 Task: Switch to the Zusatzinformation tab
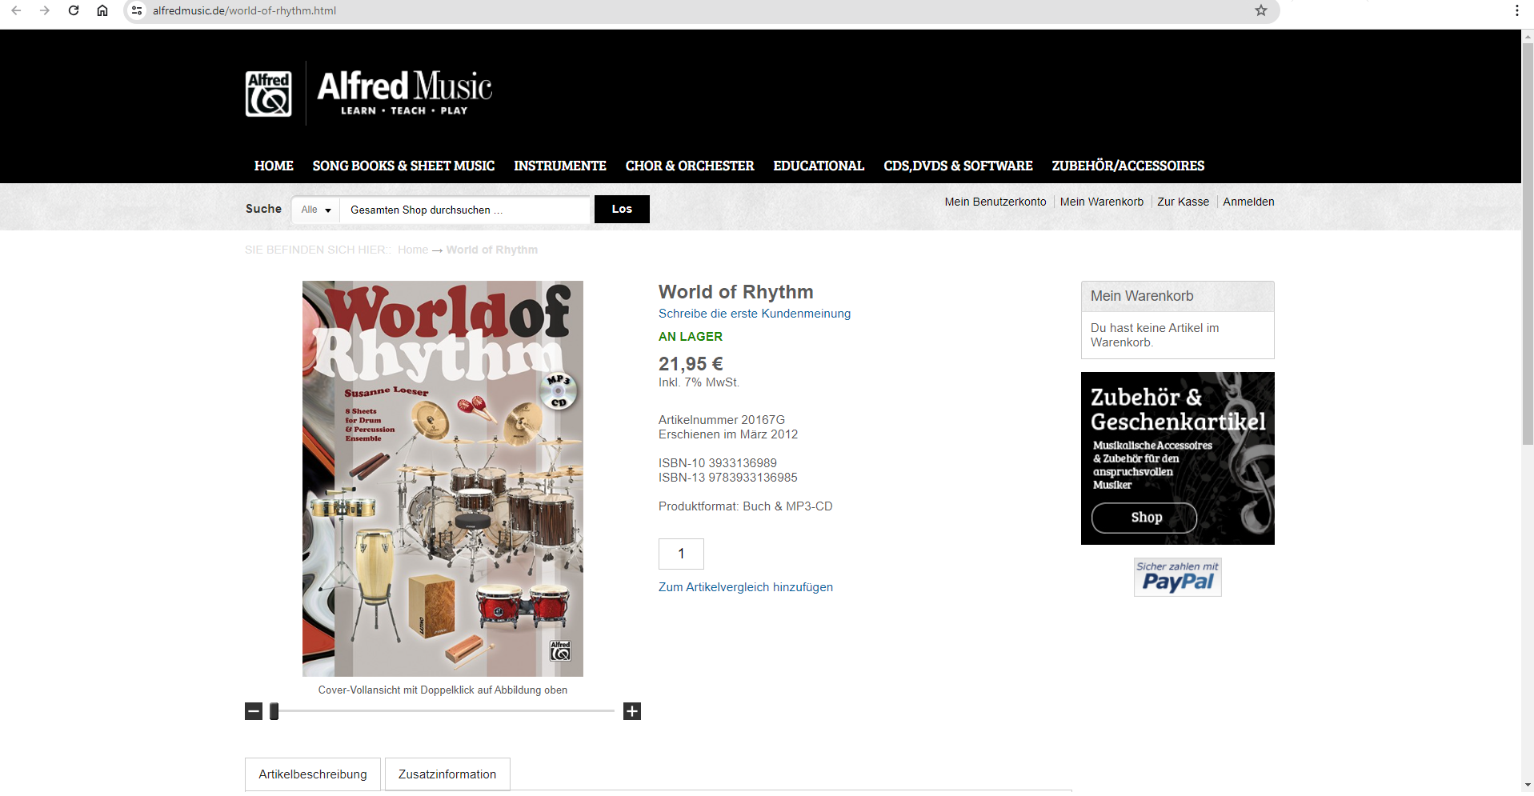(447, 774)
